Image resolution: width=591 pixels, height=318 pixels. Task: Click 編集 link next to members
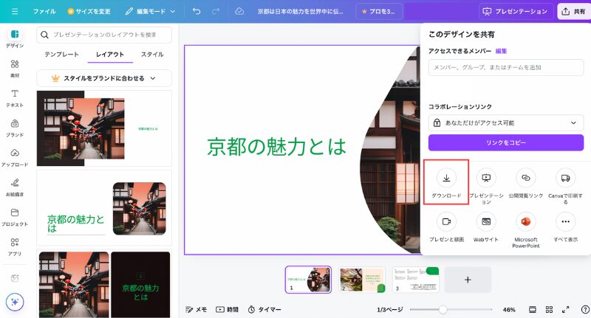point(501,51)
